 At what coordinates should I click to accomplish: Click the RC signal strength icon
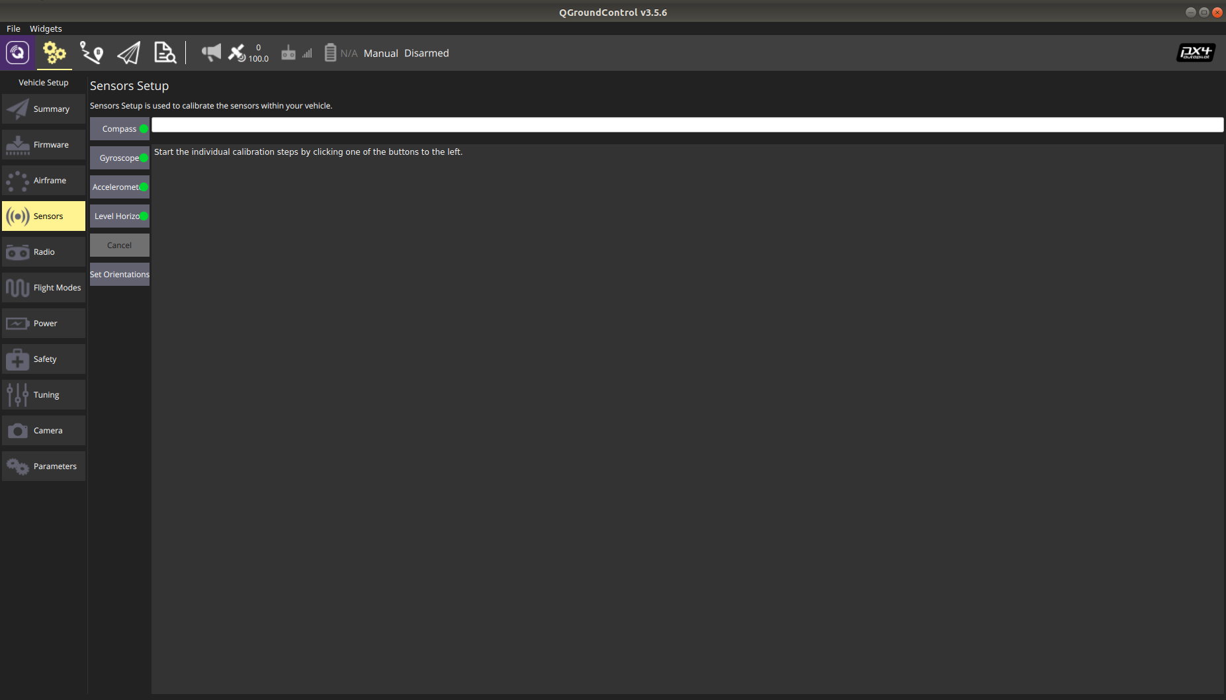(296, 53)
